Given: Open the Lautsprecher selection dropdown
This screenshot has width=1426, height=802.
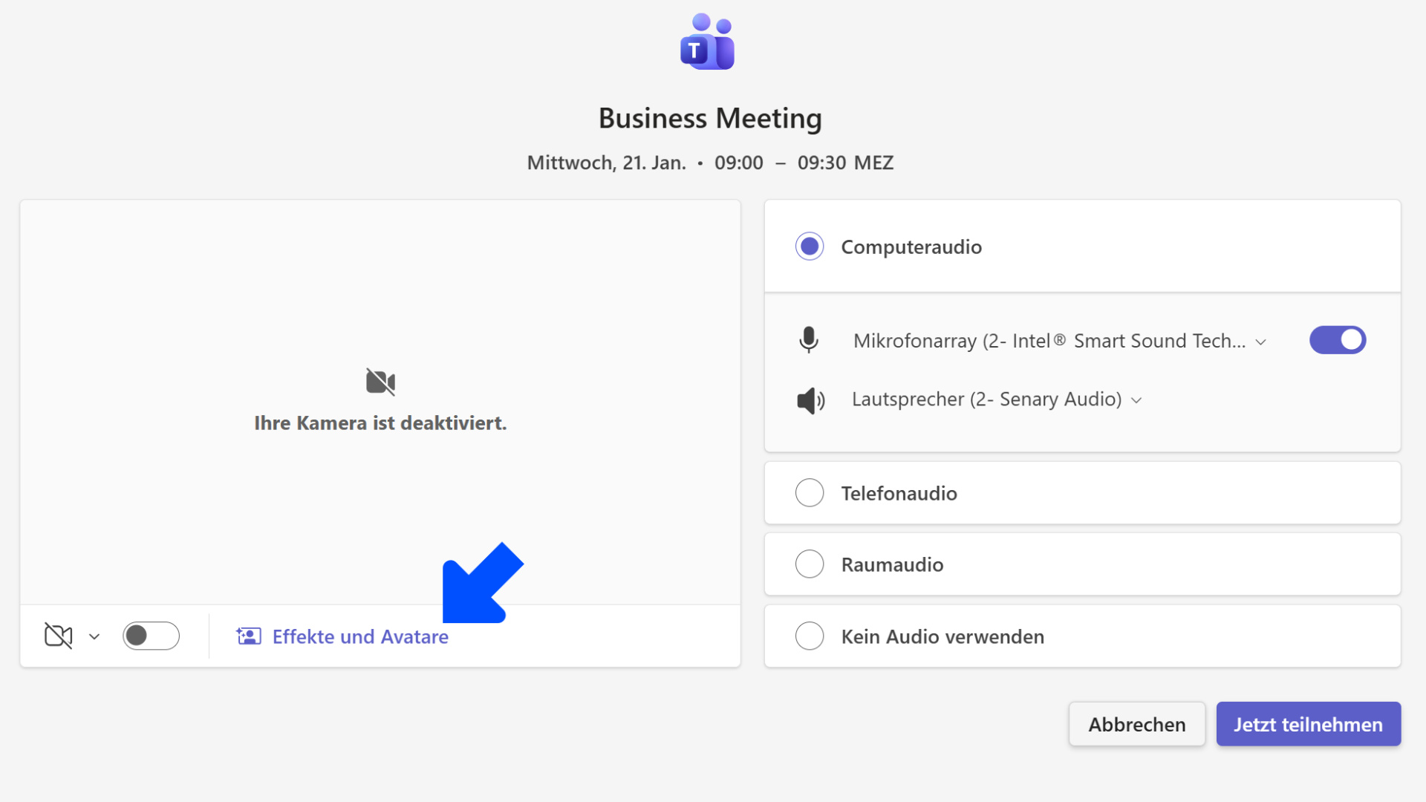Looking at the screenshot, I should pos(1136,400).
